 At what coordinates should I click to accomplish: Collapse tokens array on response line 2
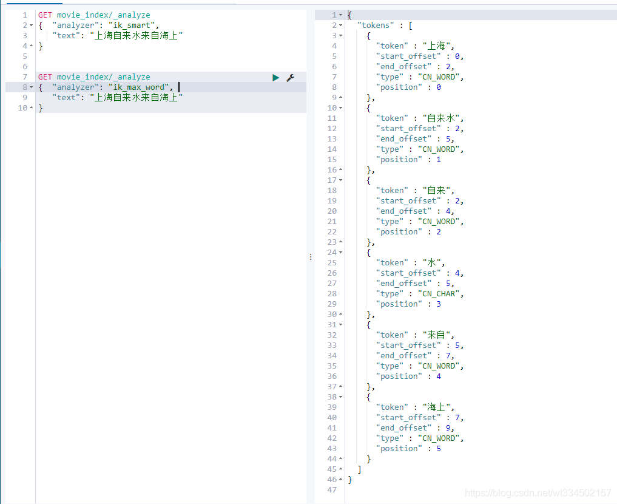click(x=341, y=26)
